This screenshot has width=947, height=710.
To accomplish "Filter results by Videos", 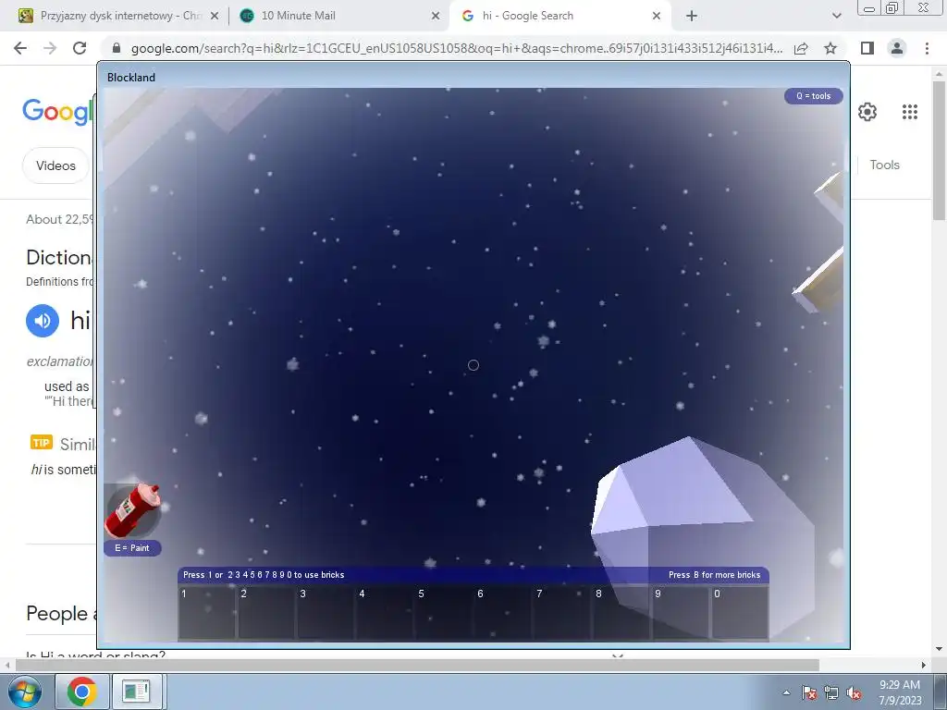I will pos(55,165).
